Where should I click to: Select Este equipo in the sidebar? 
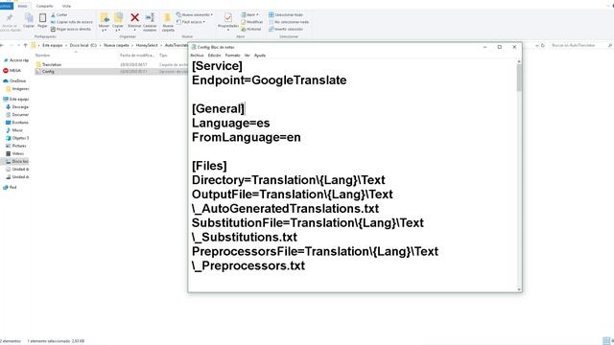[16, 99]
